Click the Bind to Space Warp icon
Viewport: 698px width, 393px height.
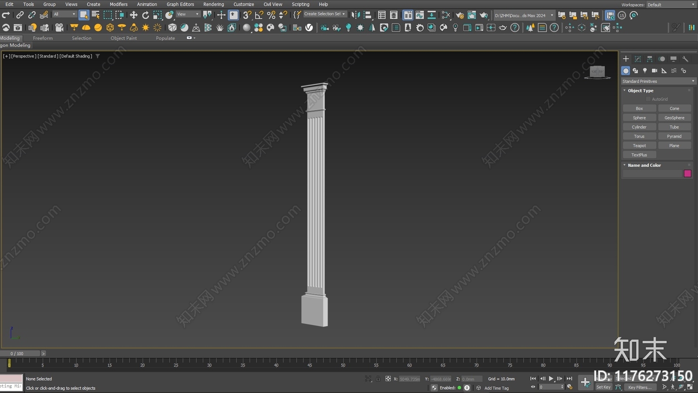(44, 15)
